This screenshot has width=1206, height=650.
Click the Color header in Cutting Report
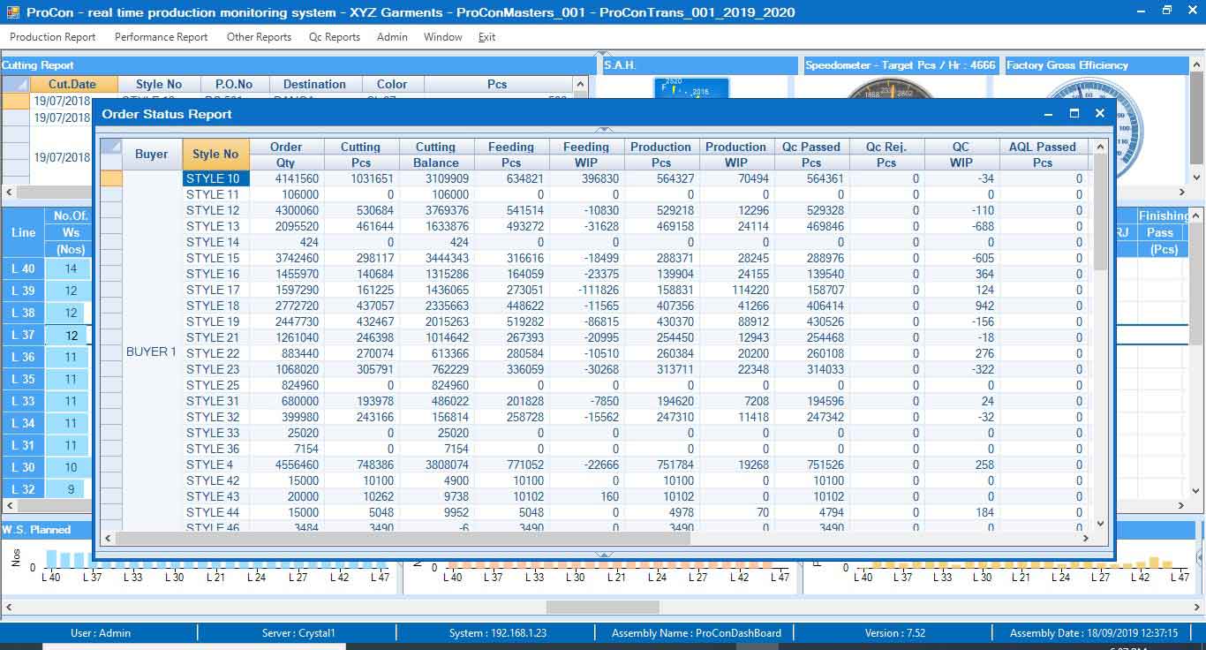(x=392, y=84)
